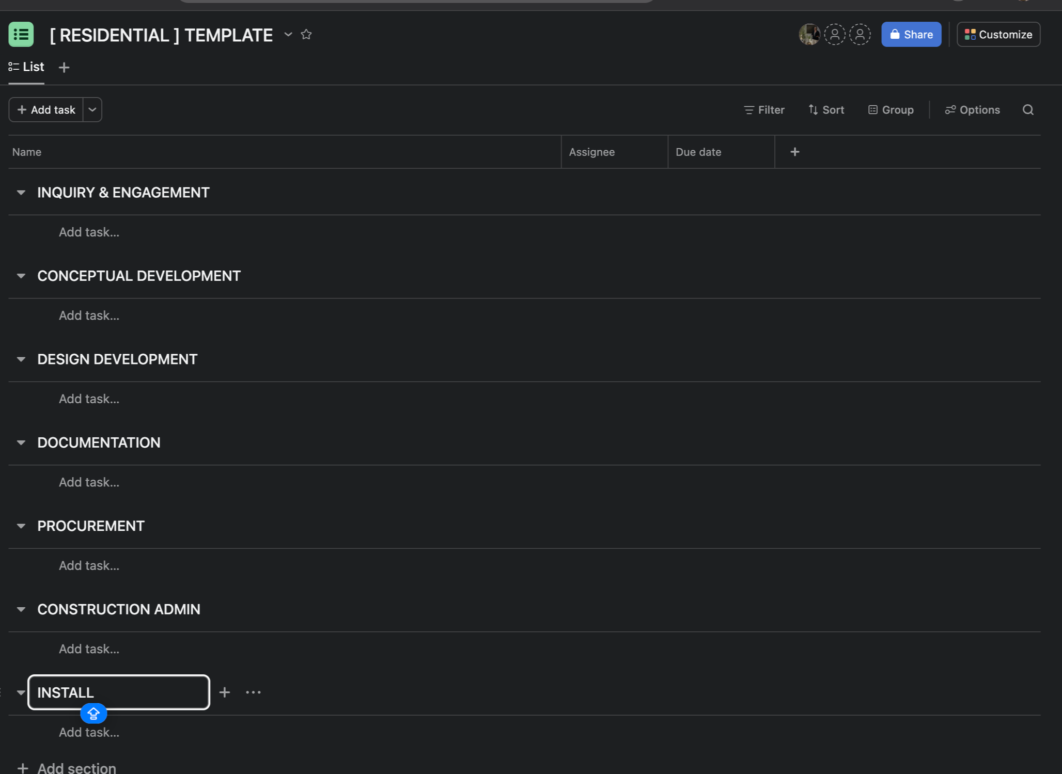Click Add task field under CONCEPTUAL DEVELOPMENT
The image size is (1062, 774).
(x=89, y=315)
